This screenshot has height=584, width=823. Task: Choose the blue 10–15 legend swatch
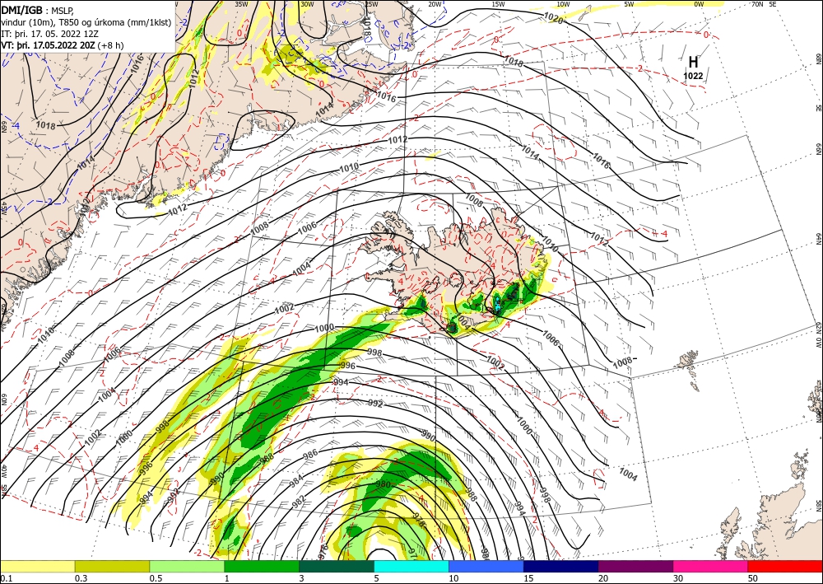(x=486, y=566)
